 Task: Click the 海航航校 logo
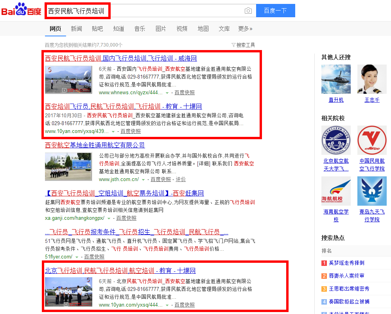point(336,191)
